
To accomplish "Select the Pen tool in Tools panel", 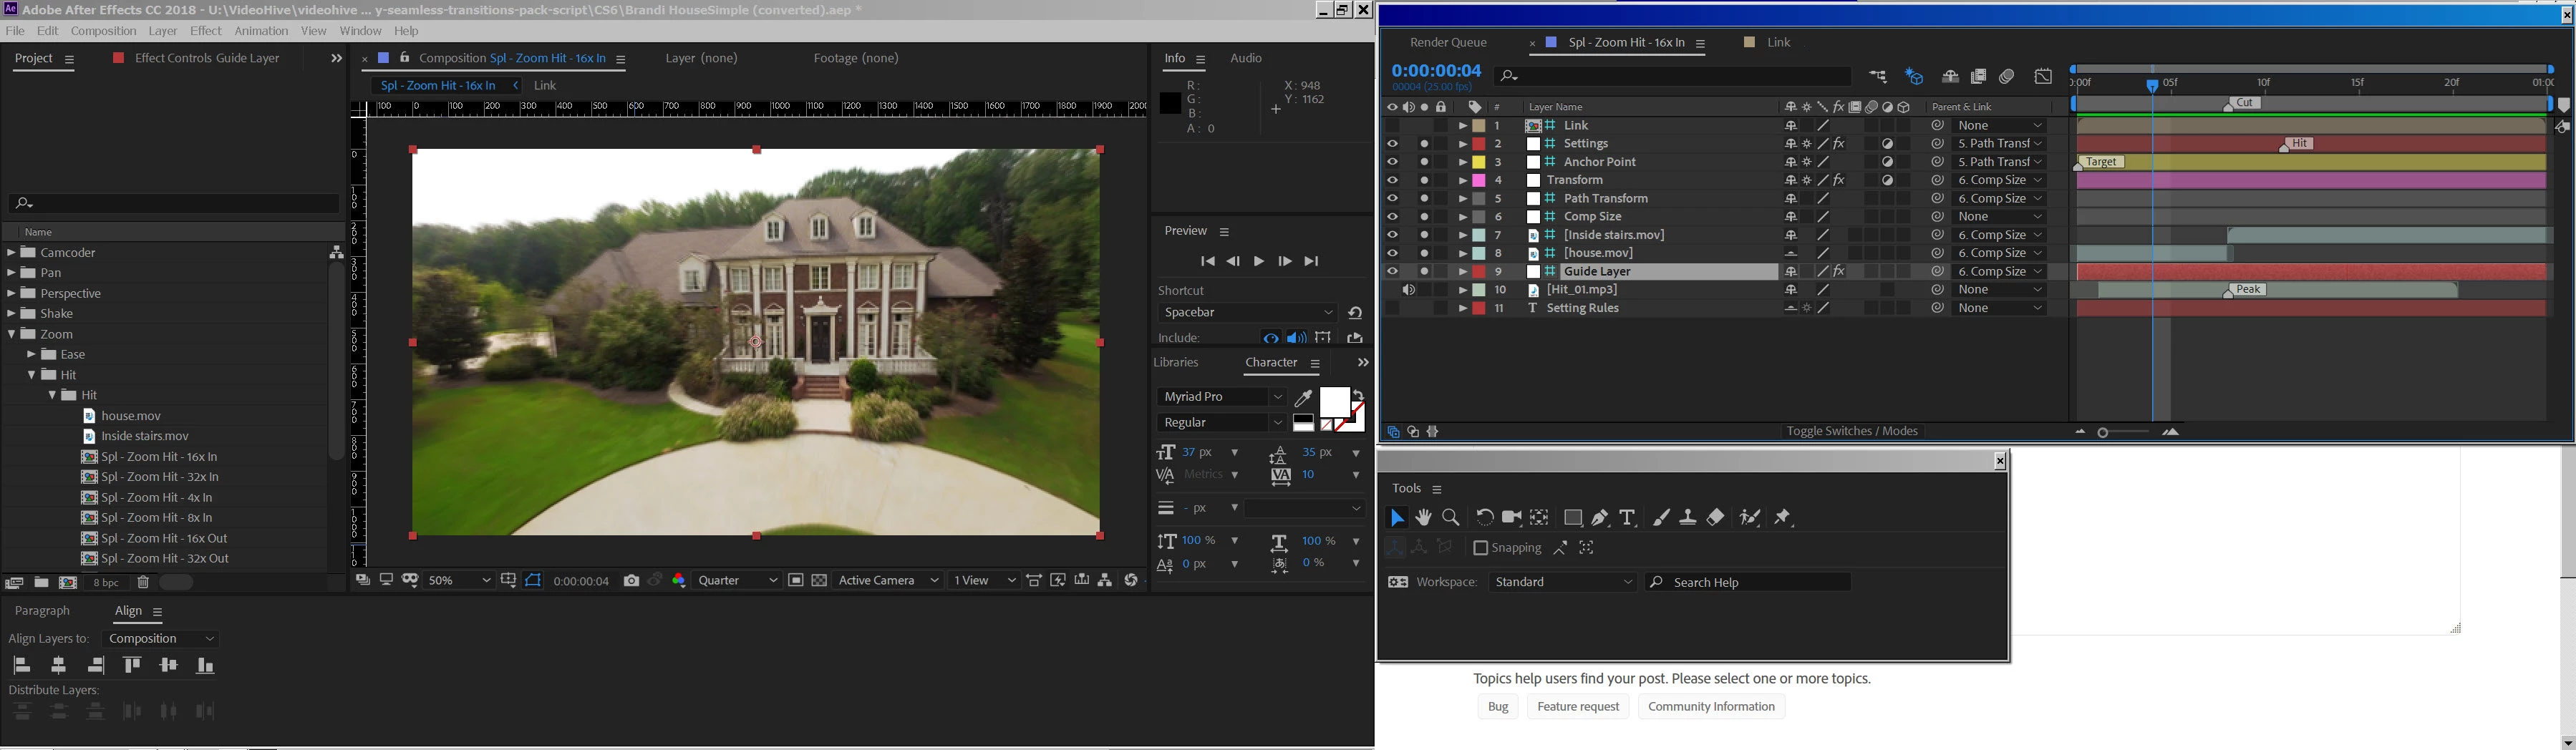I will tap(1600, 518).
